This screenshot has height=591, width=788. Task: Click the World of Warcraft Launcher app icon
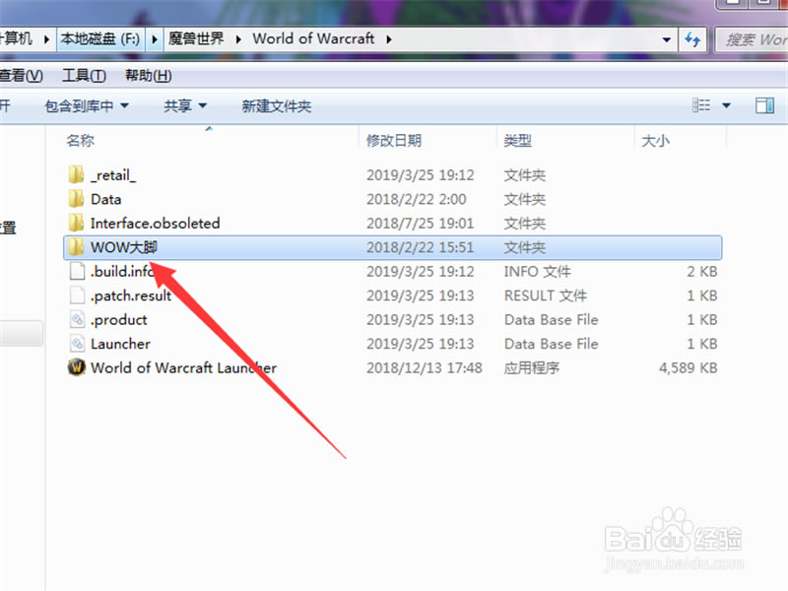pyautogui.click(x=77, y=367)
